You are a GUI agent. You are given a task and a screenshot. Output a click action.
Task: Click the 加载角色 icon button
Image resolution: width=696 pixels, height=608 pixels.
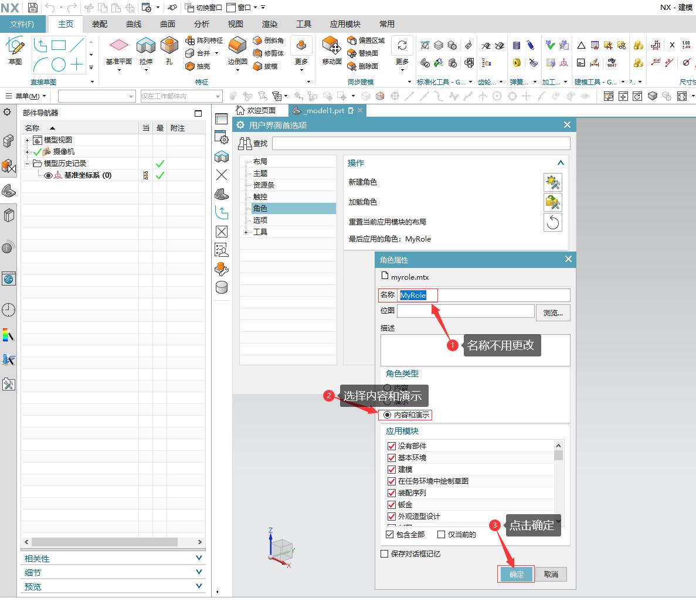552,202
